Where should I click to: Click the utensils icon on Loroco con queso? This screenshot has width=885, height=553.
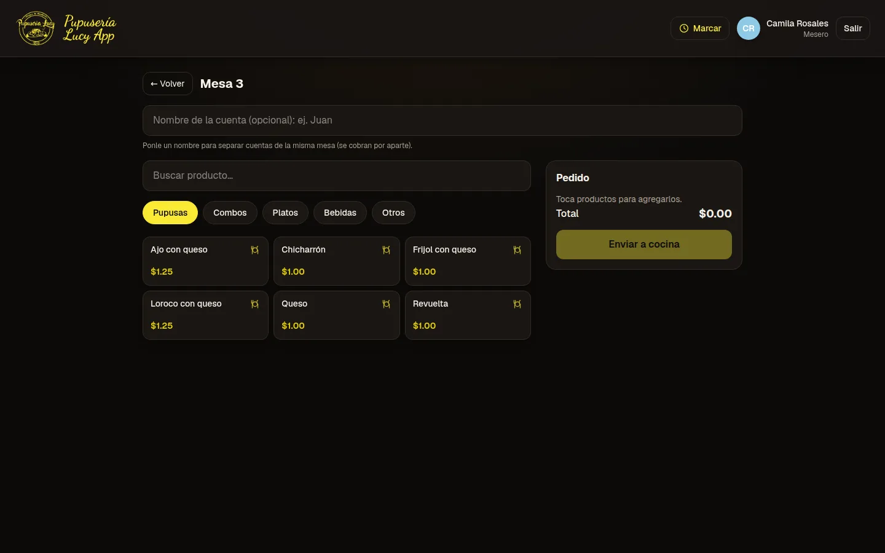(254, 304)
